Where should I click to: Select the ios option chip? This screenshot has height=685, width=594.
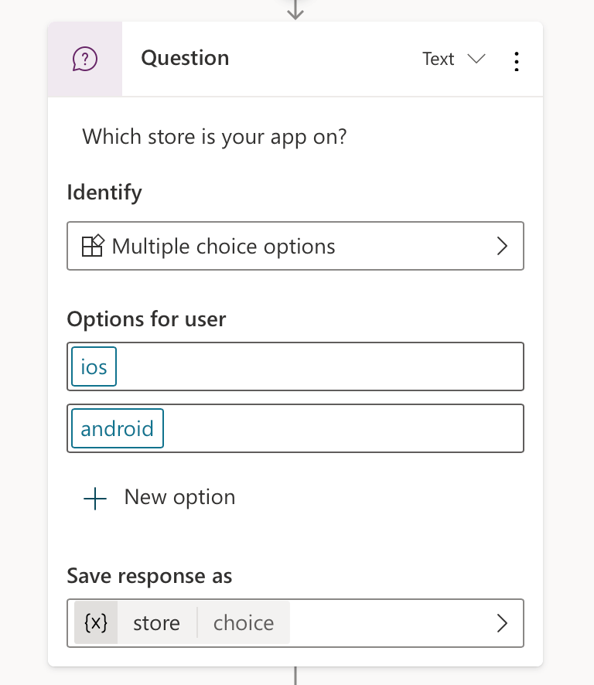(94, 366)
